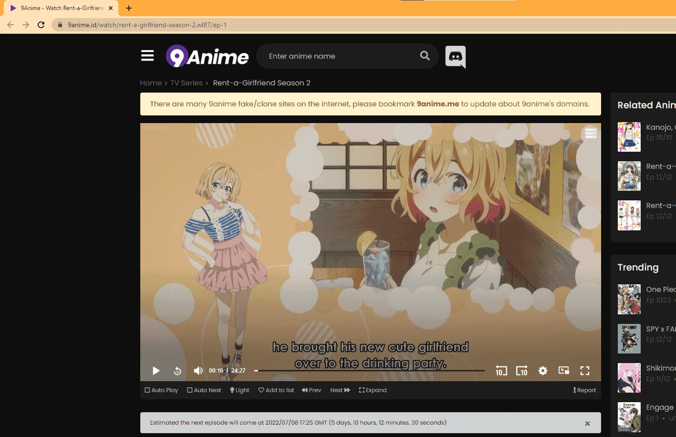Close the 9Anime browser tab
676x437 pixels.
pos(111,8)
